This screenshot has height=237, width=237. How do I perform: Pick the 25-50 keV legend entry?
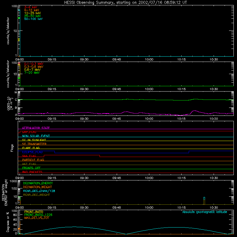(x=33, y=16)
